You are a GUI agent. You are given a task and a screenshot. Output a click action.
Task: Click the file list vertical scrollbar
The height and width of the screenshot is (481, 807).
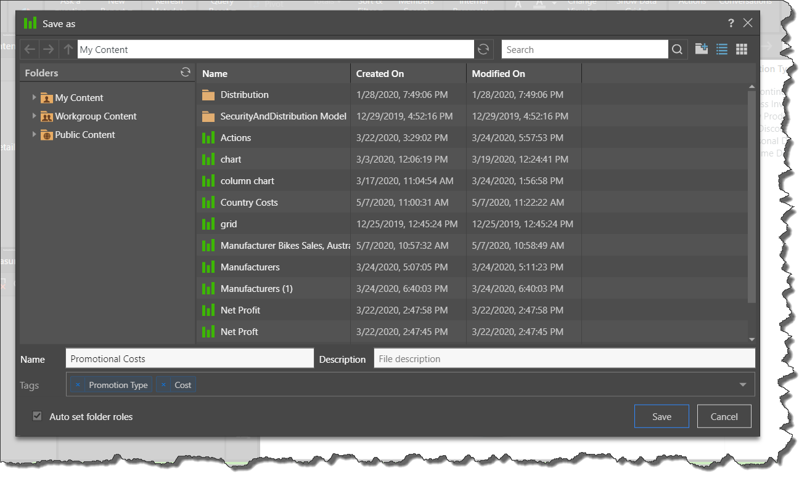pos(751,197)
